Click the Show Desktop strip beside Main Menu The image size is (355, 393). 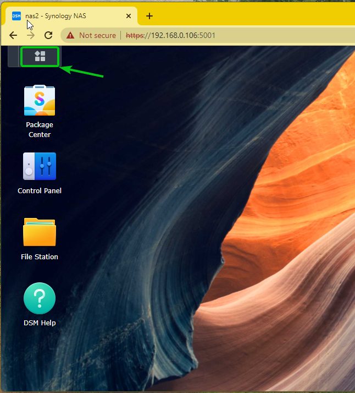point(13,56)
